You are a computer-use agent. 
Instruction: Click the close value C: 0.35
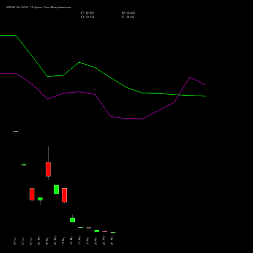[x=88, y=13]
